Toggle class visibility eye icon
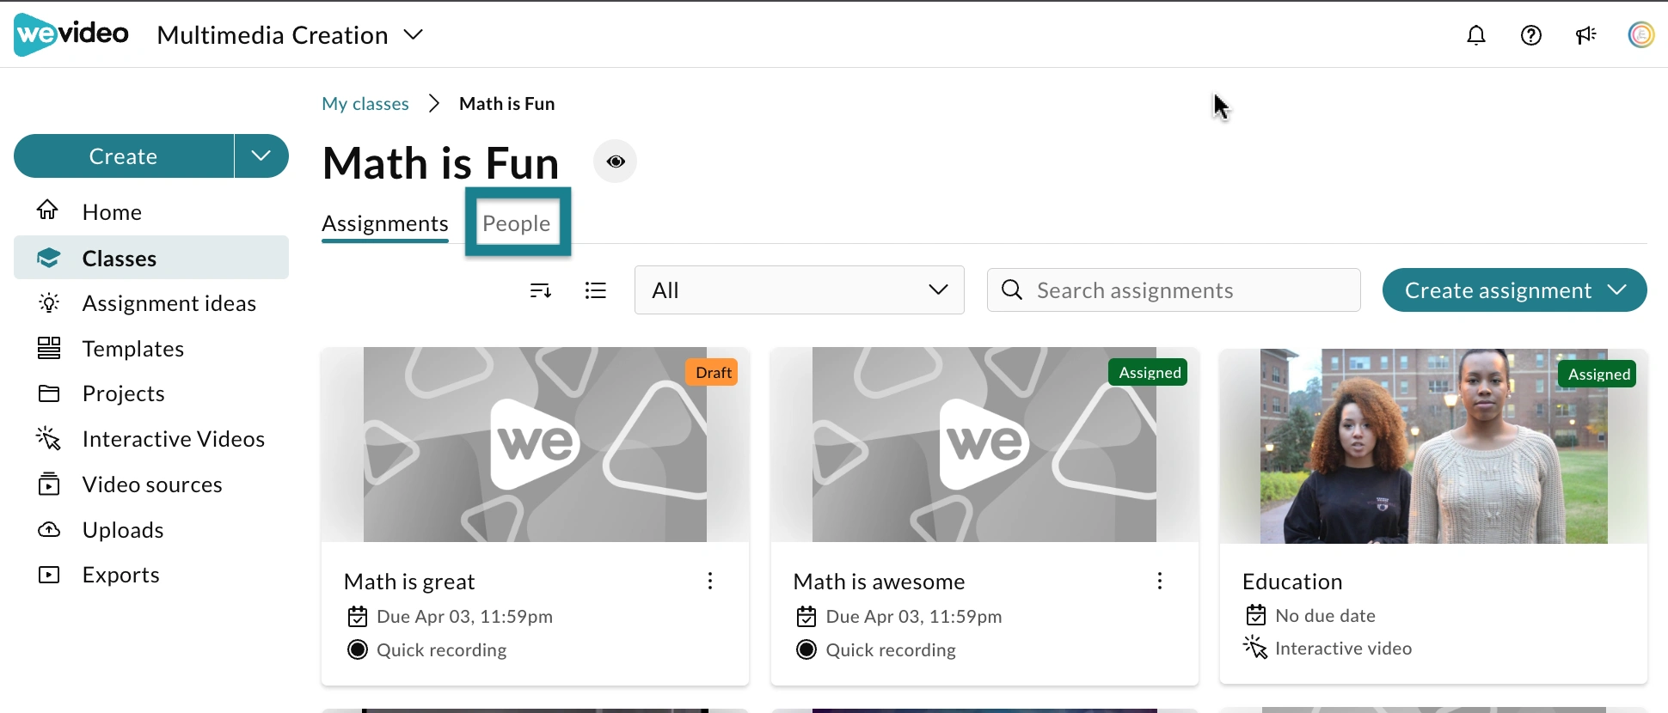The height and width of the screenshot is (713, 1668). point(616,161)
